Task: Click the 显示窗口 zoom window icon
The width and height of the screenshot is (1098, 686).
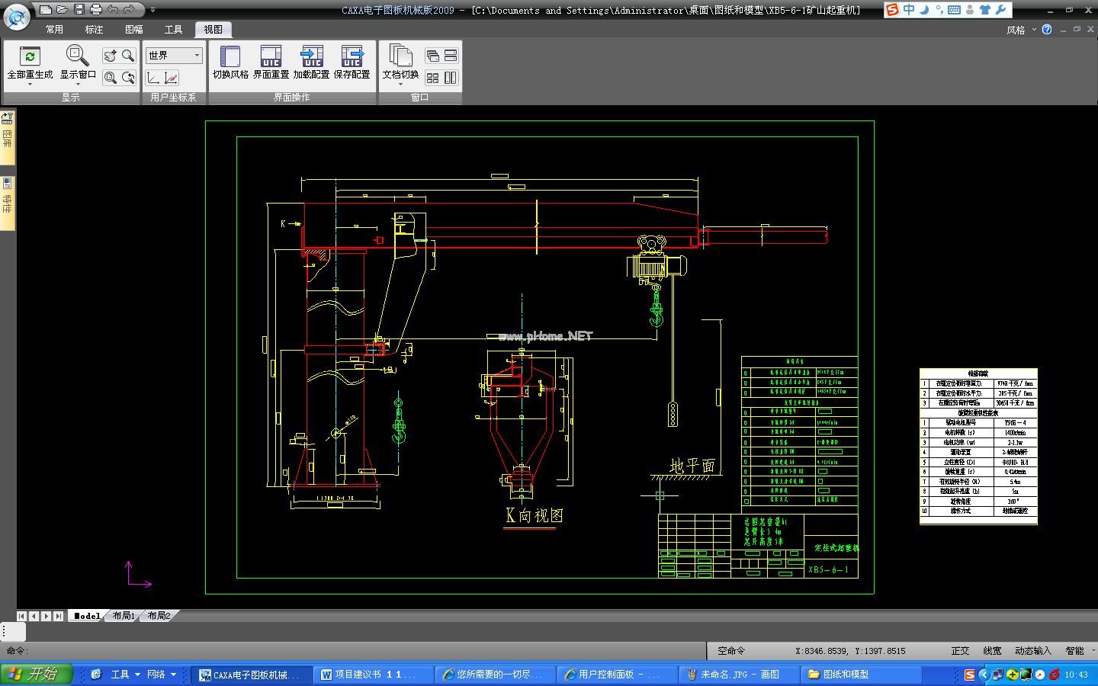Action: (x=77, y=56)
